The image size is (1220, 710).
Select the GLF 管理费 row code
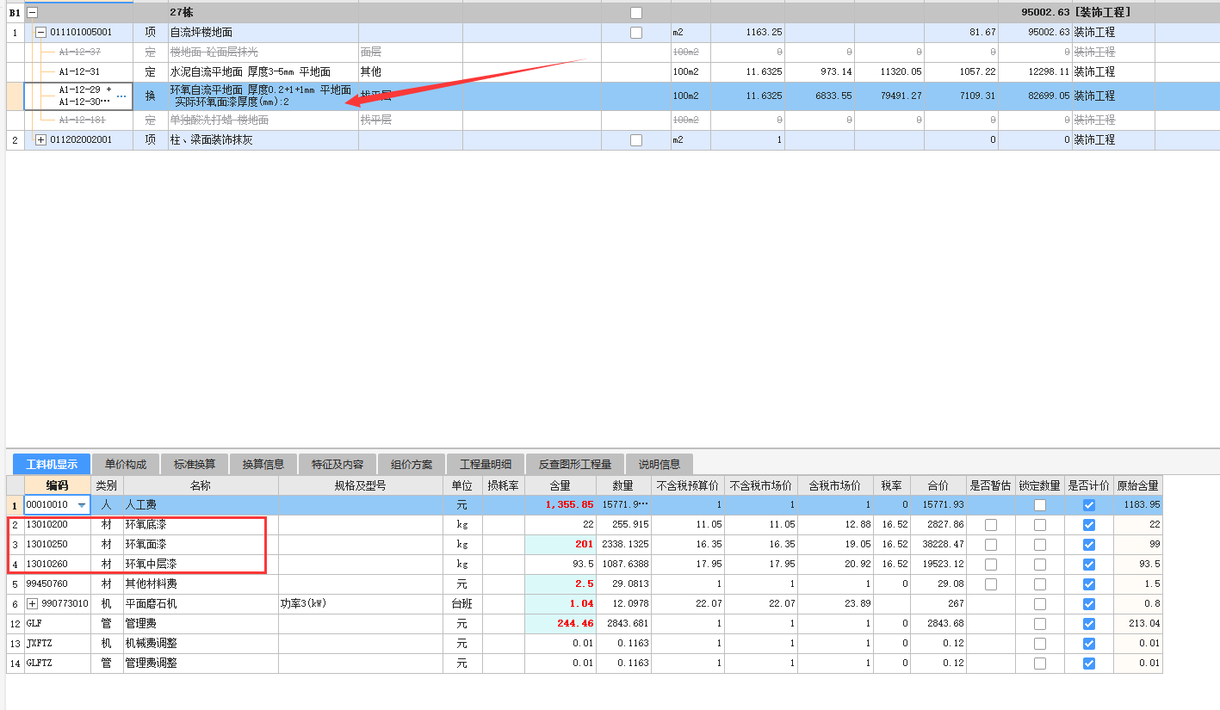(x=57, y=623)
